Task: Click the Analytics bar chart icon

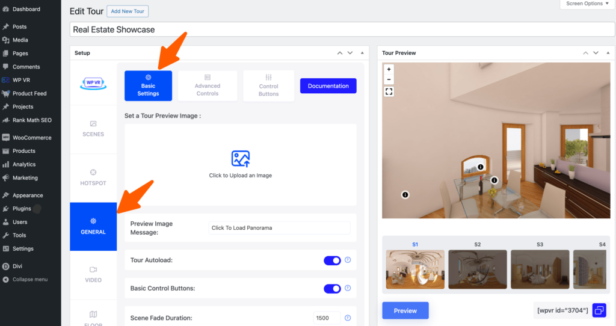Action: coord(5,165)
